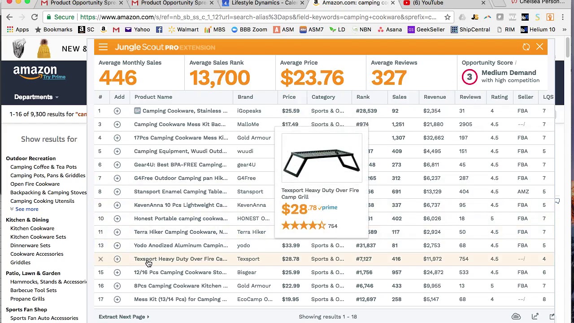Image resolution: width=574 pixels, height=323 pixels.
Task: Add Texsport Heavy Duty row to tracker
Action: [x=117, y=259]
